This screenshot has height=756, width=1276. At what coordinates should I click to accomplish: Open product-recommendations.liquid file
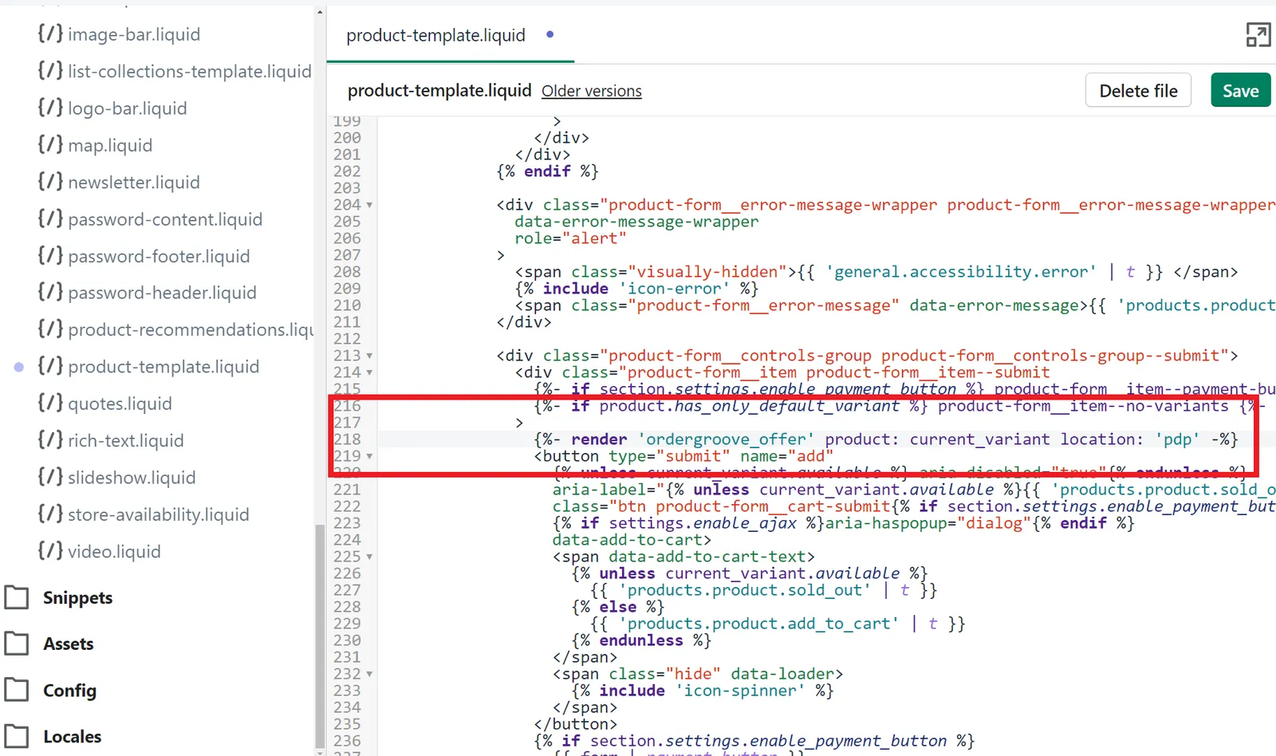point(191,329)
